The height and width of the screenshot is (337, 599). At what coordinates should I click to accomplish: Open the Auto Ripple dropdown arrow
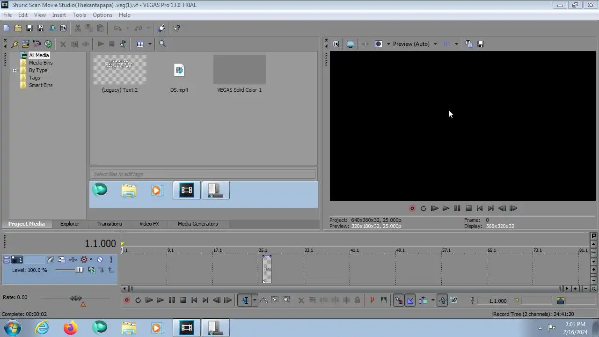pyautogui.click(x=433, y=300)
